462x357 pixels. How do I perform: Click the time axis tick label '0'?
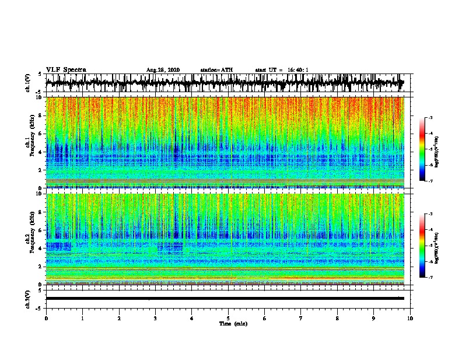tap(46, 318)
